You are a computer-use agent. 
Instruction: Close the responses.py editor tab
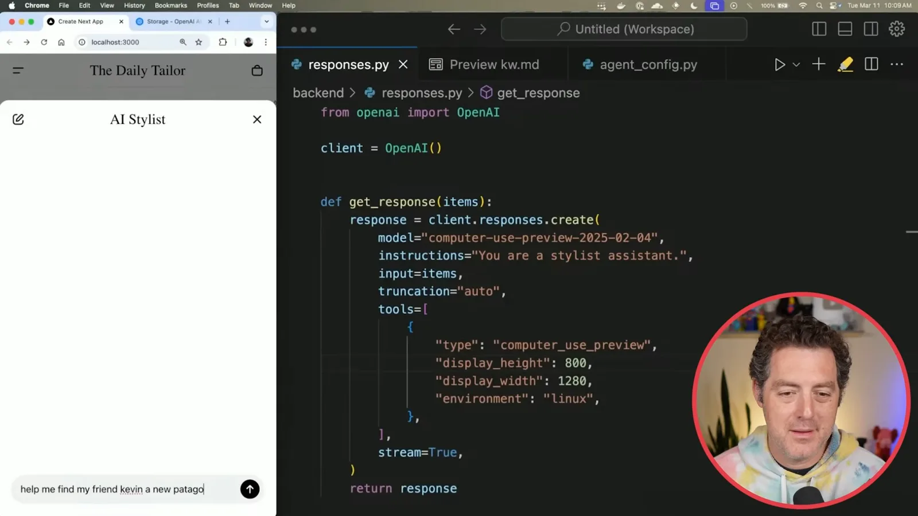pos(403,64)
